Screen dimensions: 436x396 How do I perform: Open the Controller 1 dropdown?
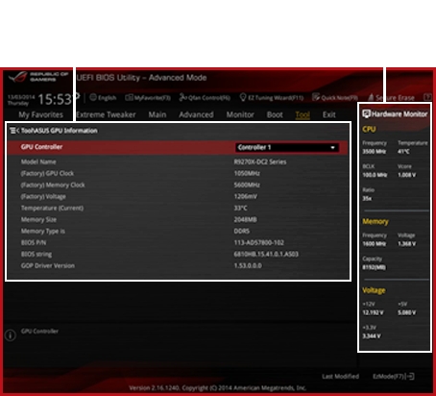(x=287, y=147)
